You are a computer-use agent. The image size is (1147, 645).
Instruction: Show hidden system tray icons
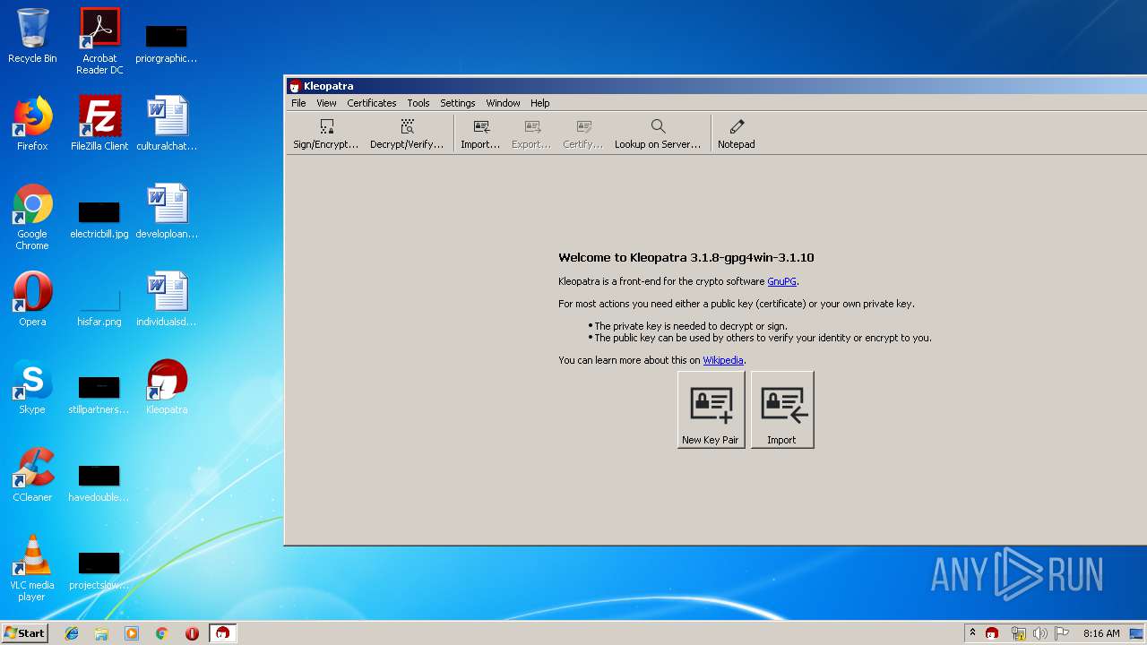[972, 633]
